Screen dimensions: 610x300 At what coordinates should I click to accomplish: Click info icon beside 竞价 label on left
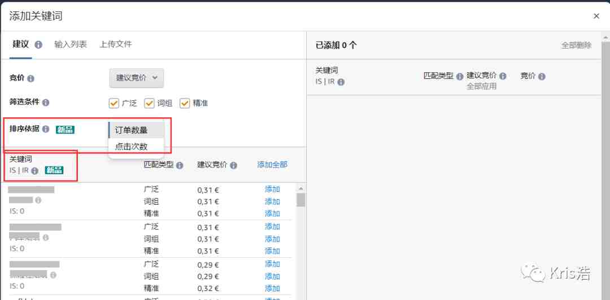(x=30, y=78)
